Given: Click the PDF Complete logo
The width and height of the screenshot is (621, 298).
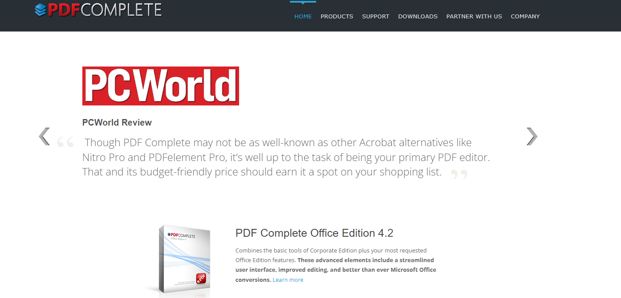Looking at the screenshot, I should [x=99, y=10].
